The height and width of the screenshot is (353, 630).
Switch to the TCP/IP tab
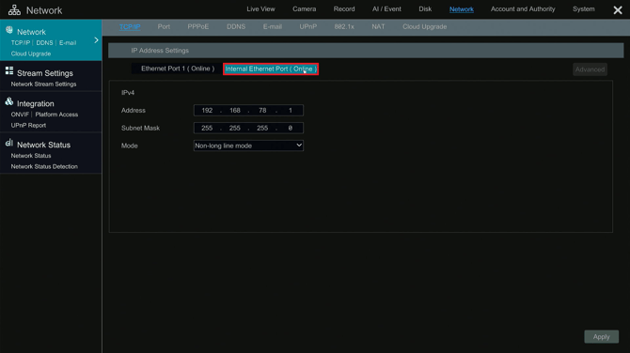[x=130, y=27]
